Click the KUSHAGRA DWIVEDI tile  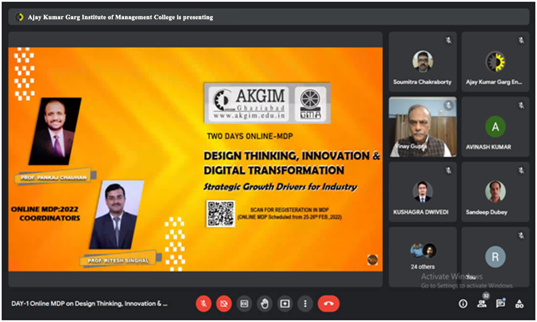coord(422,192)
